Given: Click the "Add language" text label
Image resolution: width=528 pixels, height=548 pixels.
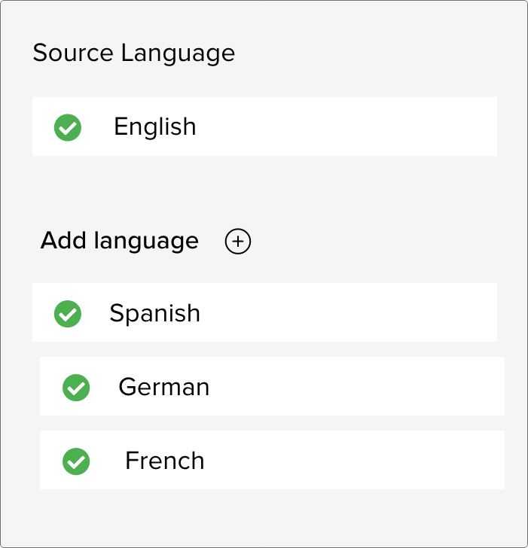Looking at the screenshot, I should (120, 241).
